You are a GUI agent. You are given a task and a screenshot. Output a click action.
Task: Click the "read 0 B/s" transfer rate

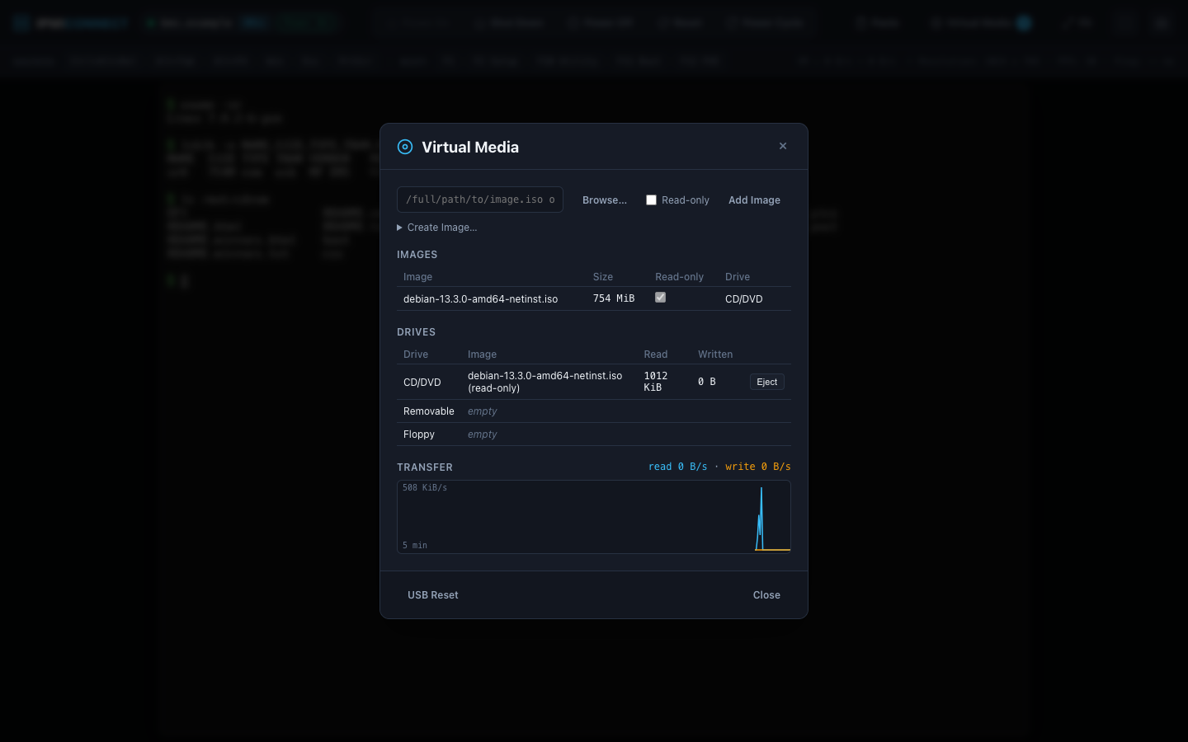point(678,467)
